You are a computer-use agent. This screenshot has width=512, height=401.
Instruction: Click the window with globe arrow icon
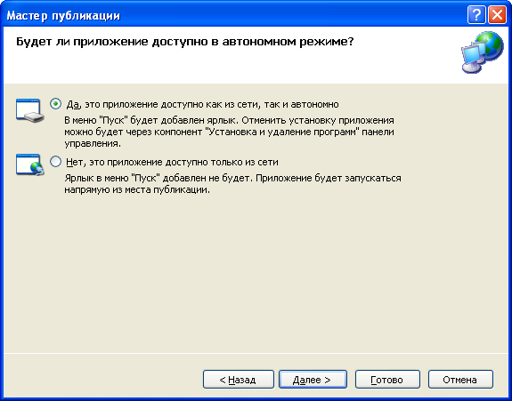[x=30, y=165]
